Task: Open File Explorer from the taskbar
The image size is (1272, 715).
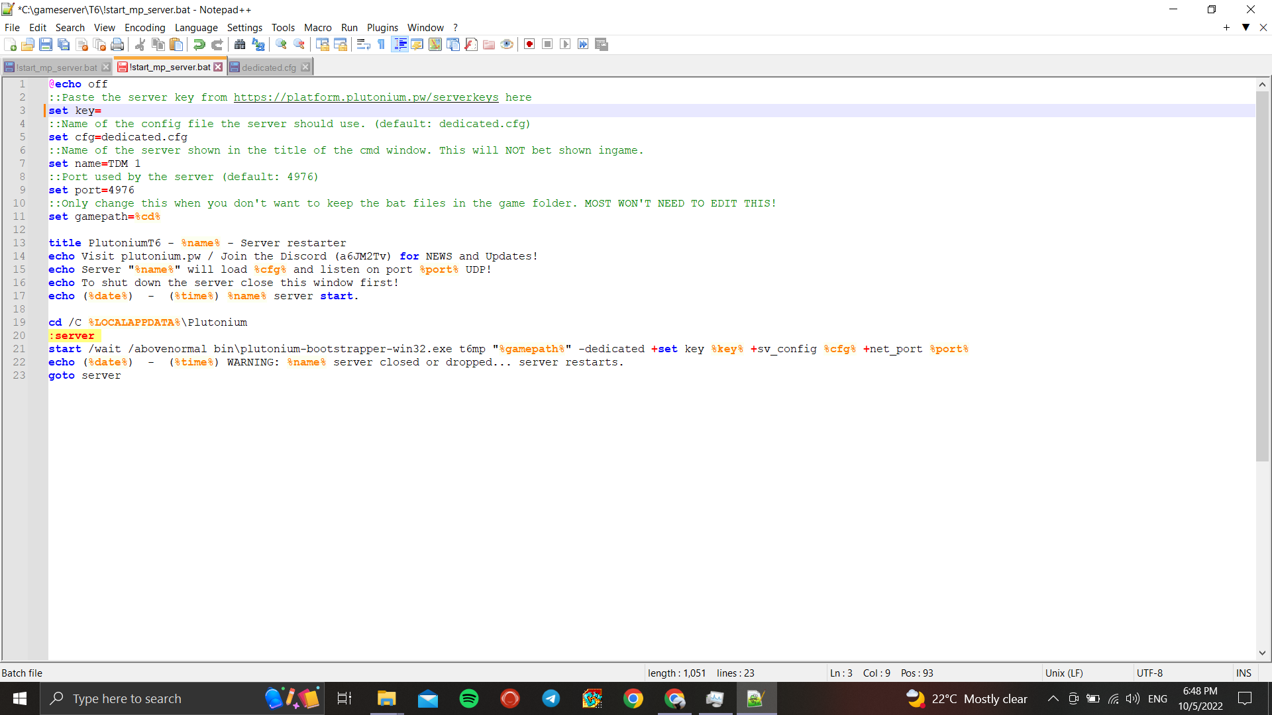Action: tap(386, 698)
